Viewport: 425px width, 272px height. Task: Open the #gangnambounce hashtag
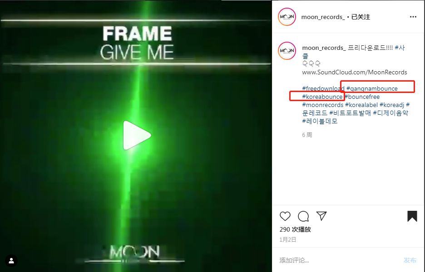click(372, 88)
